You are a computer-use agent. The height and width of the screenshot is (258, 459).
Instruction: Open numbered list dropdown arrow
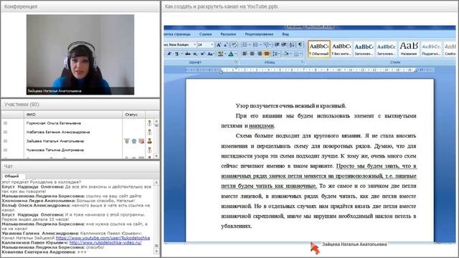click(260, 44)
